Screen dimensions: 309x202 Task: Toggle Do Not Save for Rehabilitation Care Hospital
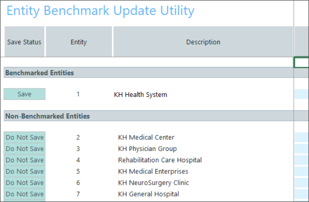click(x=25, y=160)
